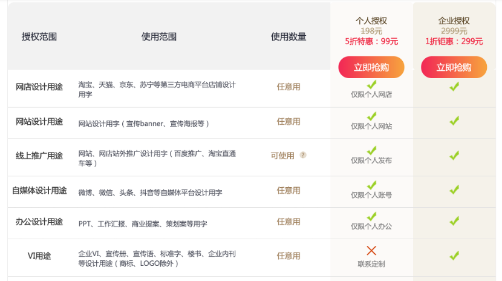The image size is (502, 281).
Task: Click the red X icon in VI用途 row
Action: [371, 251]
